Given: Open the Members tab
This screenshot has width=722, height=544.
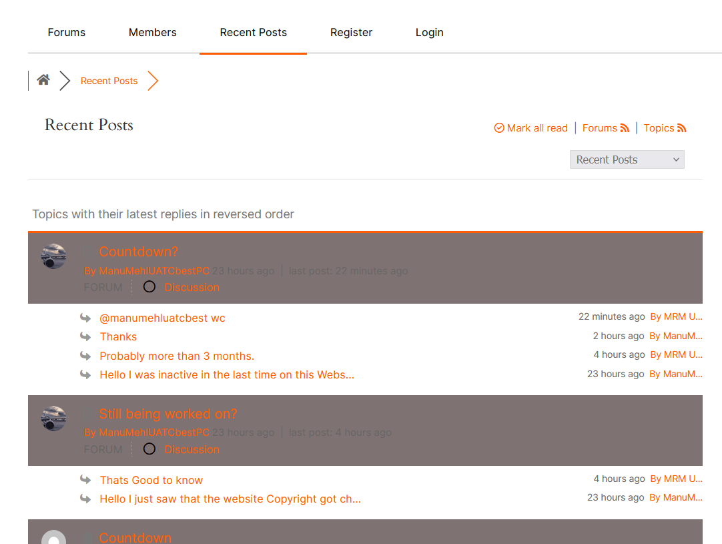Looking at the screenshot, I should 153,32.
